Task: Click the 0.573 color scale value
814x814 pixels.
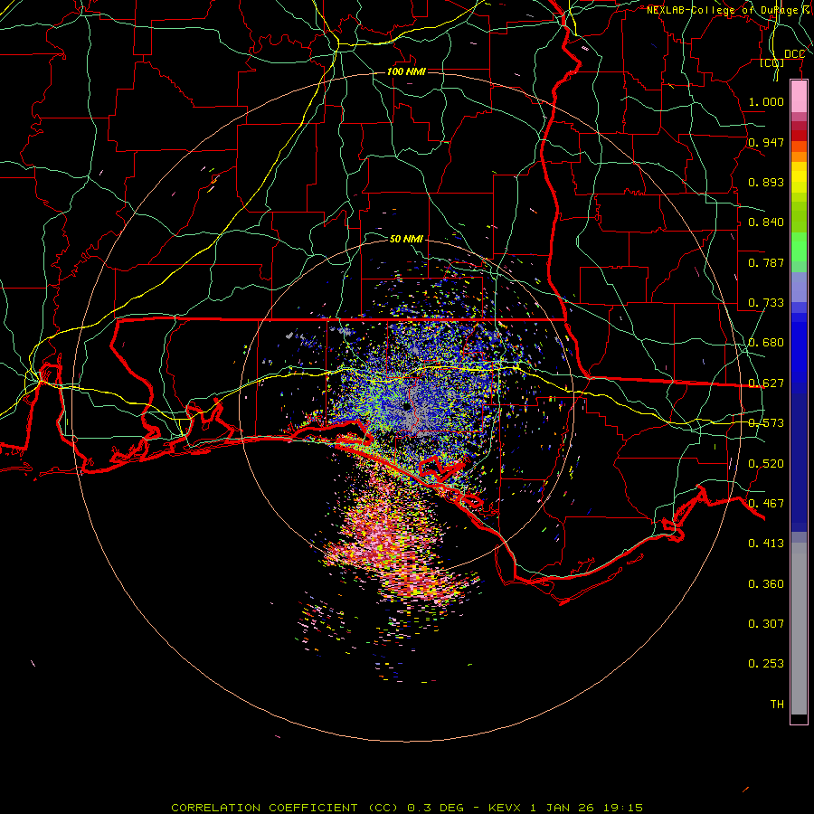Action: pyautogui.click(x=766, y=423)
